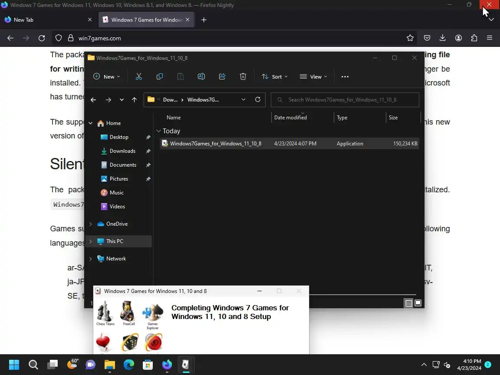Go up one folder level in File Explorer

tap(134, 100)
